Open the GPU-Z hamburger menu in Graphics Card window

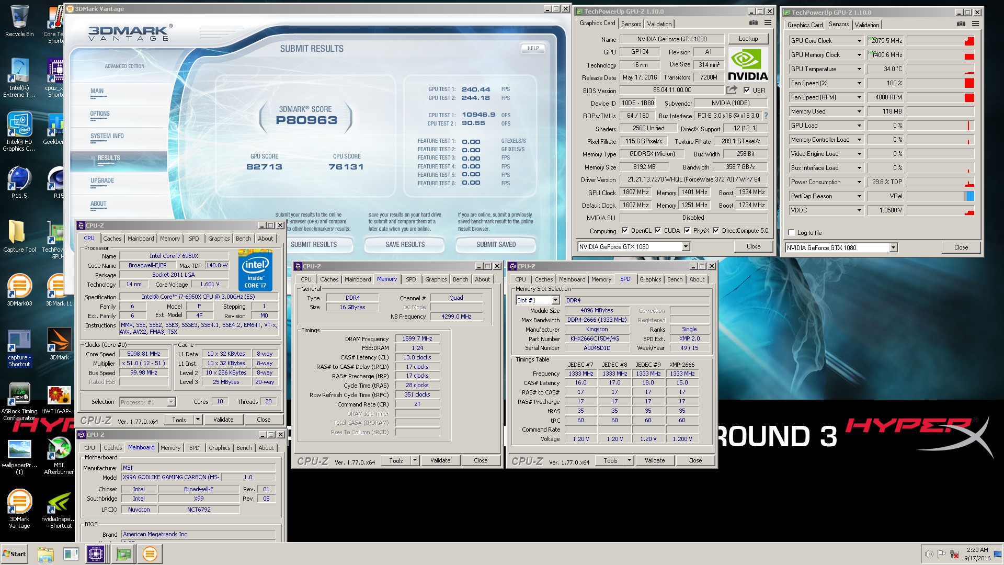pos(768,23)
